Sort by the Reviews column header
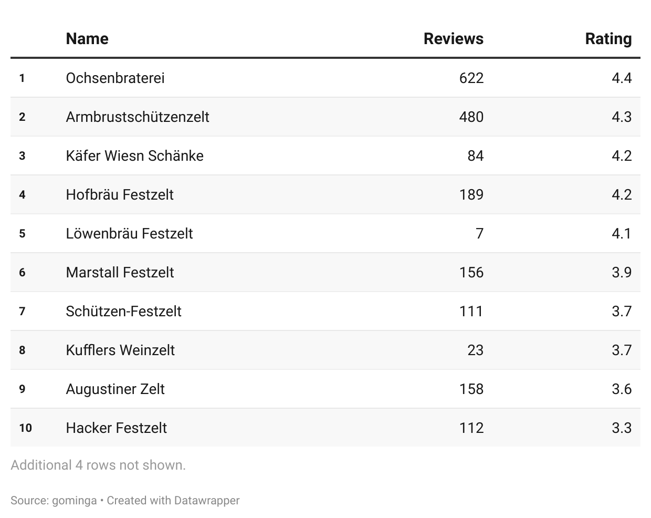The height and width of the screenshot is (518, 651). pyautogui.click(x=453, y=39)
